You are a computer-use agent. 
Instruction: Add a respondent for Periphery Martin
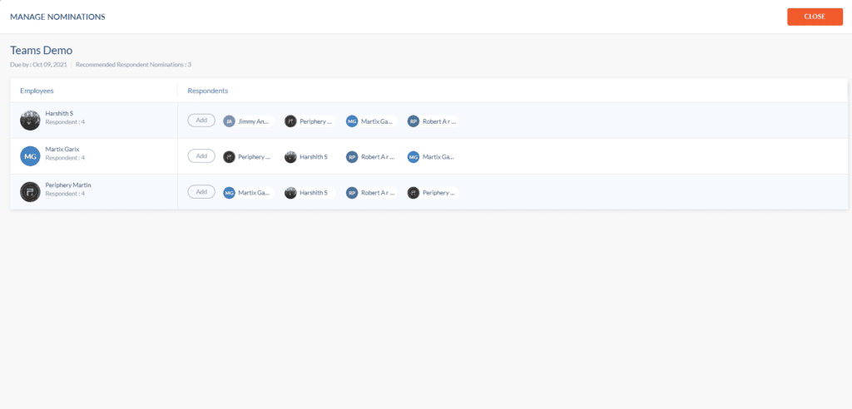tap(201, 192)
